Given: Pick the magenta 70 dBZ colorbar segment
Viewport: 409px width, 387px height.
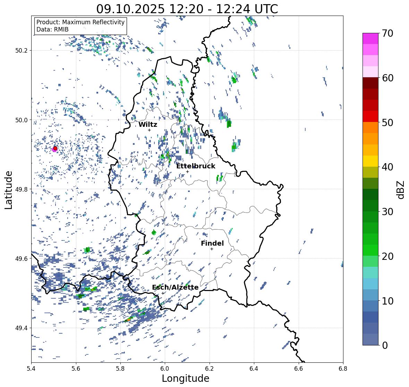Looking at the screenshot, I should [370, 38].
